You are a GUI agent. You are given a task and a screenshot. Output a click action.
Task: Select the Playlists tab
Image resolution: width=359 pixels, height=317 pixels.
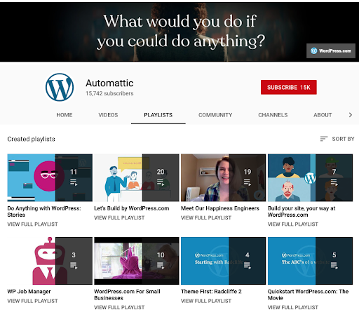(158, 115)
